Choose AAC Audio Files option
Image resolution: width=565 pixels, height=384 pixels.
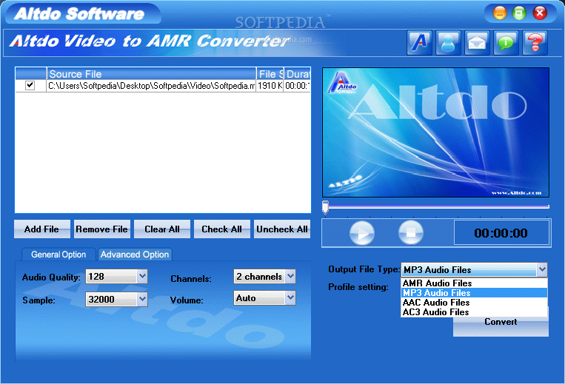tap(474, 303)
